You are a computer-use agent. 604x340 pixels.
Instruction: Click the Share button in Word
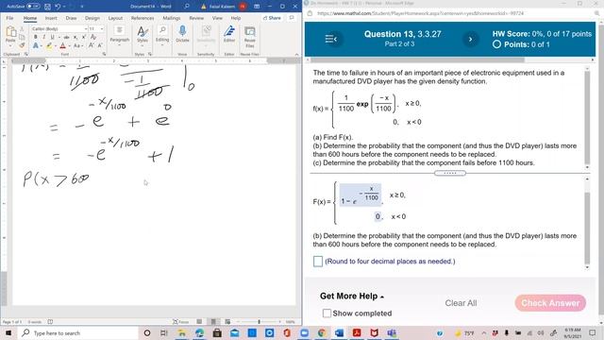[272, 18]
